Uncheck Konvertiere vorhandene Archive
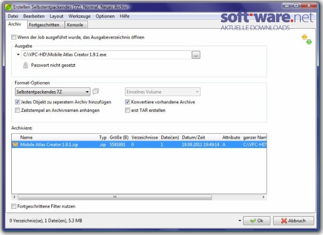This screenshot has height=235, width=323. click(127, 102)
